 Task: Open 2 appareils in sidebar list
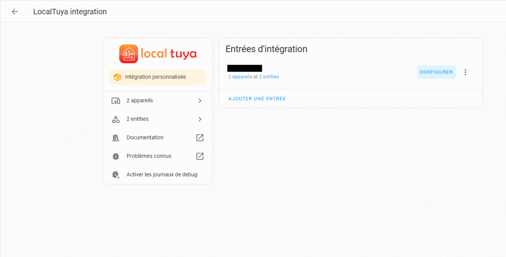click(158, 101)
